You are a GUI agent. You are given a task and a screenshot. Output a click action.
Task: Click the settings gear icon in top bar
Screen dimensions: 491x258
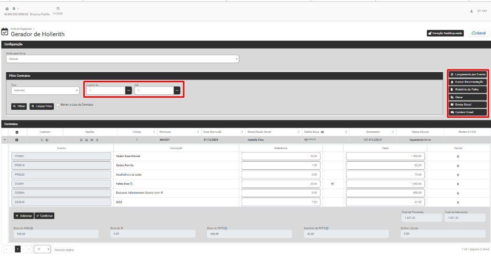7,9
